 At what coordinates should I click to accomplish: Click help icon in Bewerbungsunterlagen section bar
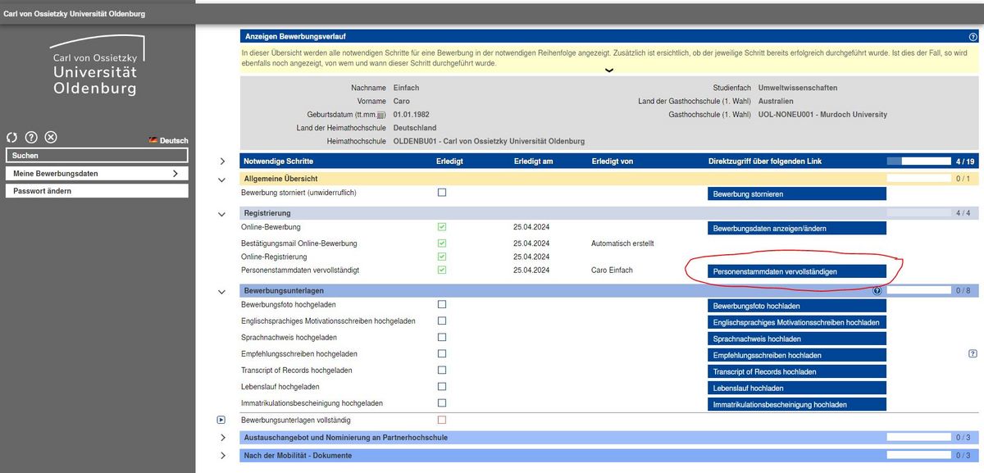coord(877,290)
